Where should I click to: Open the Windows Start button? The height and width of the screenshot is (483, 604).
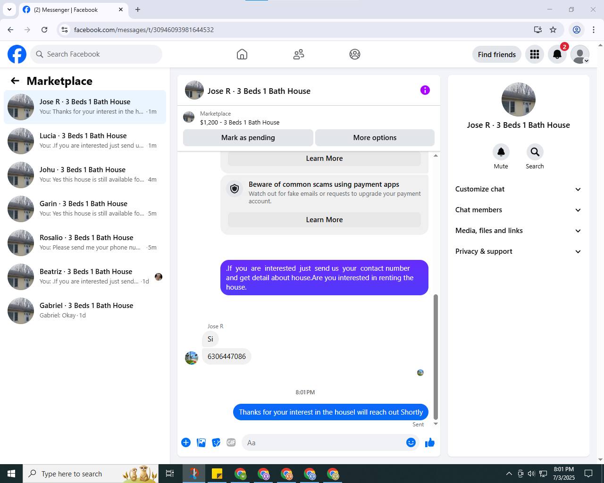[11, 474]
